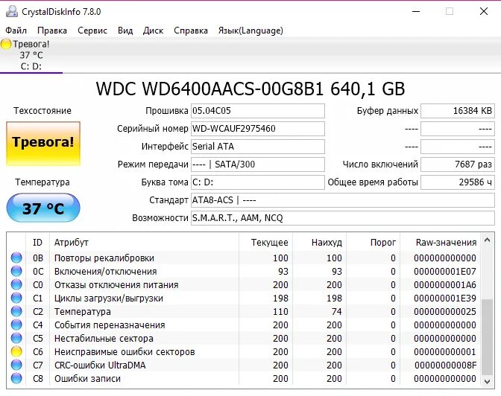Click blue status icon for row C7

16,365
